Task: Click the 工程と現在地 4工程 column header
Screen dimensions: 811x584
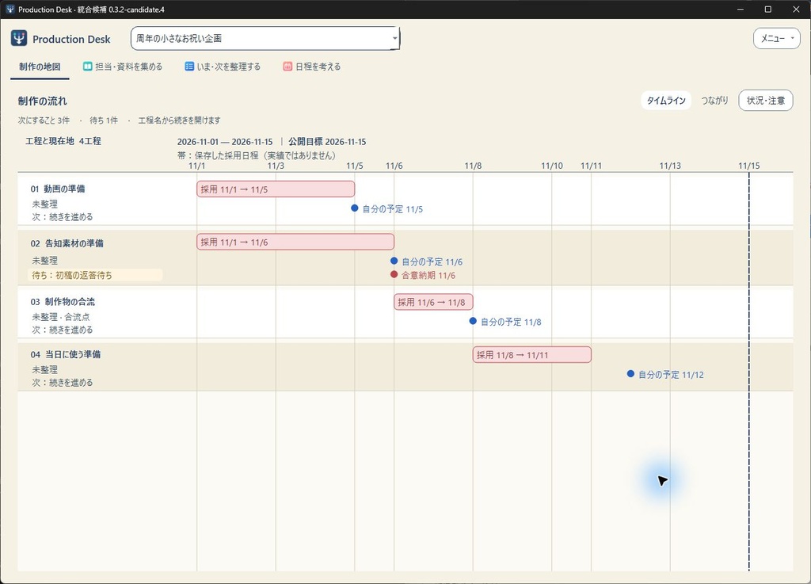Action: [63, 141]
